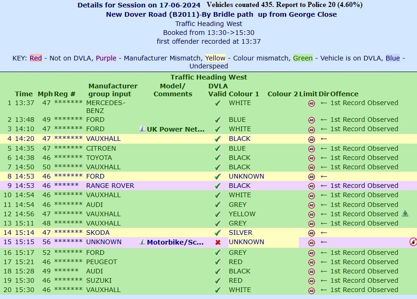Click the direction arrow on the 14:53 Ford row
This screenshot has height=299, width=417.
pos(323,177)
